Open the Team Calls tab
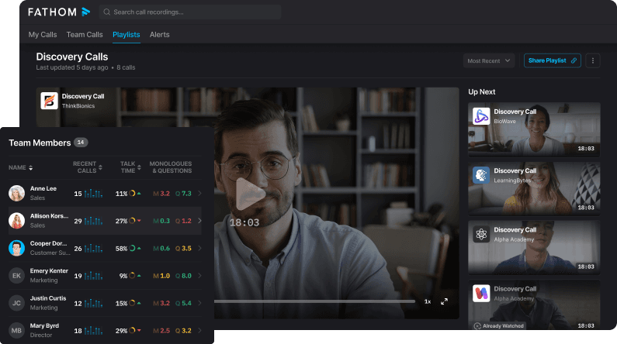 pos(85,35)
